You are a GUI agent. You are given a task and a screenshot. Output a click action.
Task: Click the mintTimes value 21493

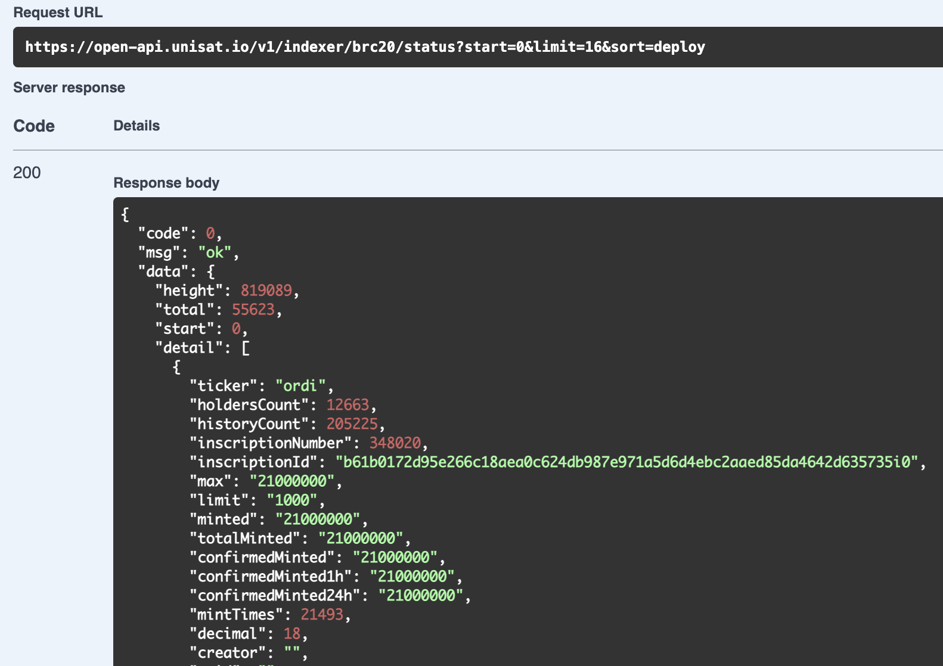click(x=322, y=615)
